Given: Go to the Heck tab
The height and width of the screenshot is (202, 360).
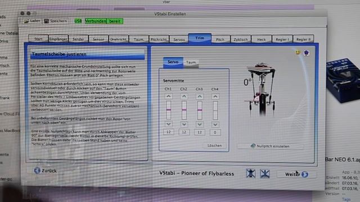Looking at the screenshot, I should pos(261,39).
